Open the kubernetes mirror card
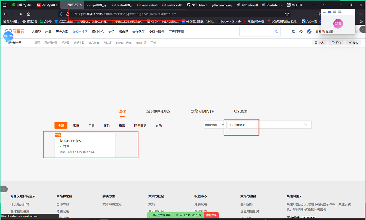This screenshot has width=366, height=220. [x=85, y=145]
